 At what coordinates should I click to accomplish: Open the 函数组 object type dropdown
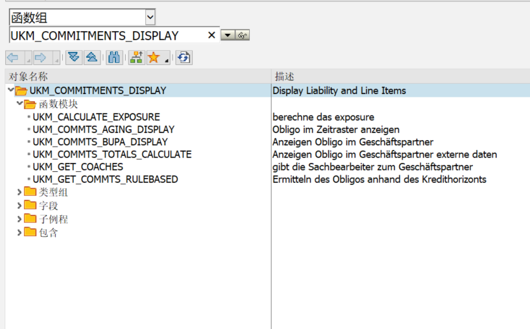coord(151,18)
